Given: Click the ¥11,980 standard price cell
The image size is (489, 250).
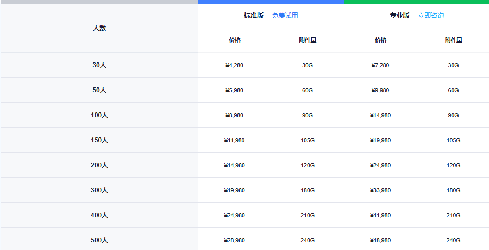Looking at the screenshot, I should (235, 140).
